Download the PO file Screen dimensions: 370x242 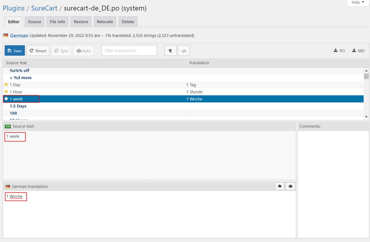(339, 51)
